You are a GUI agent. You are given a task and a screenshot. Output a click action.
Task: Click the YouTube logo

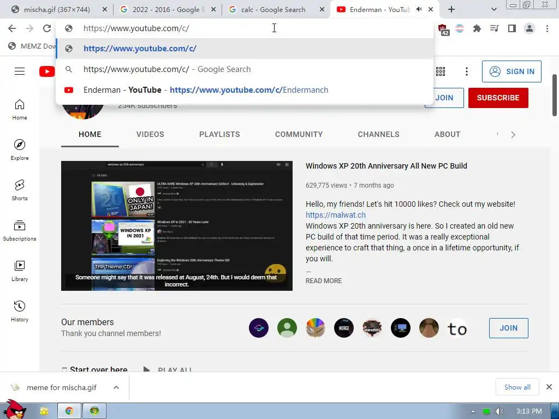pyautogui.click(x=47, y=71)
